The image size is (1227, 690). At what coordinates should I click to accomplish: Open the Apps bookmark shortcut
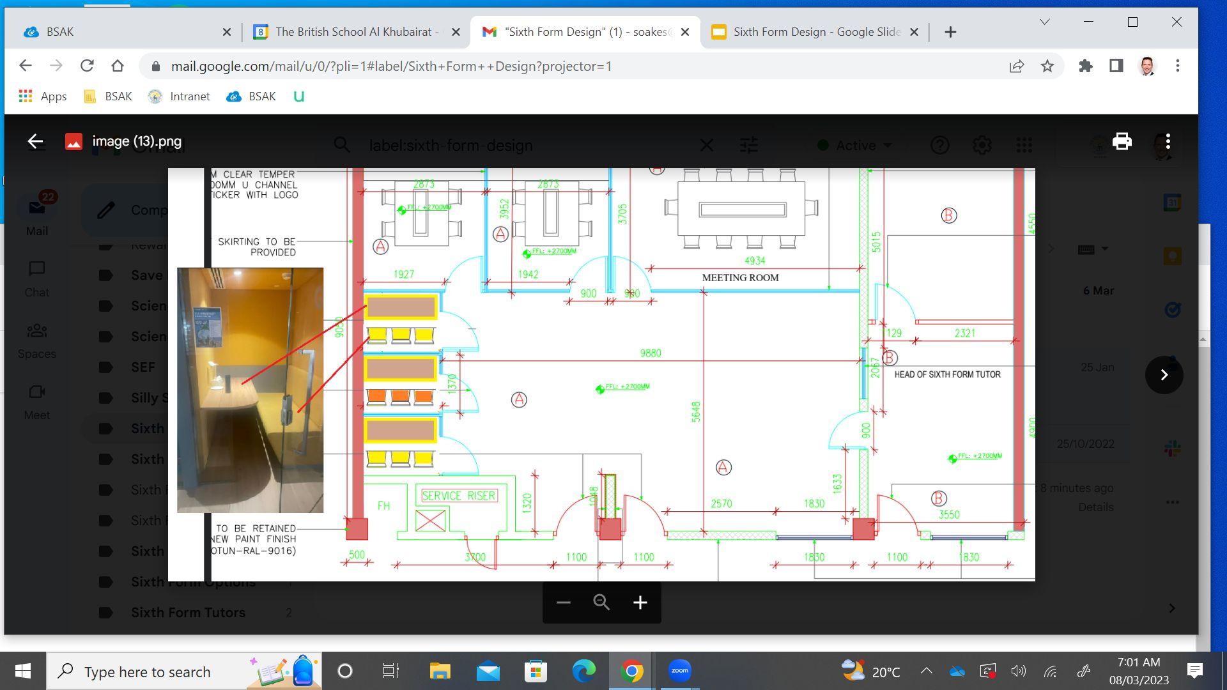(43, 96)
